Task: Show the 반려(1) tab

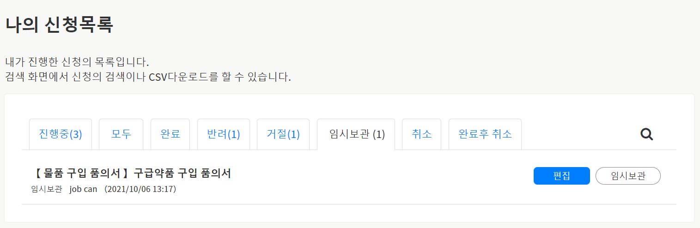Action: click(x=224, y=134)
